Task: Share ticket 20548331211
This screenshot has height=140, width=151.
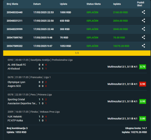Action: 143,20
